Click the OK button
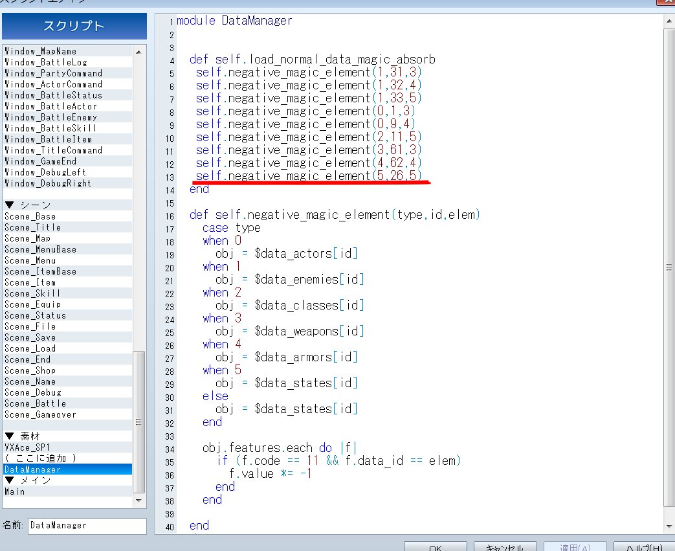Viewport: 675px width, 551px height. [x=435, y=547]
